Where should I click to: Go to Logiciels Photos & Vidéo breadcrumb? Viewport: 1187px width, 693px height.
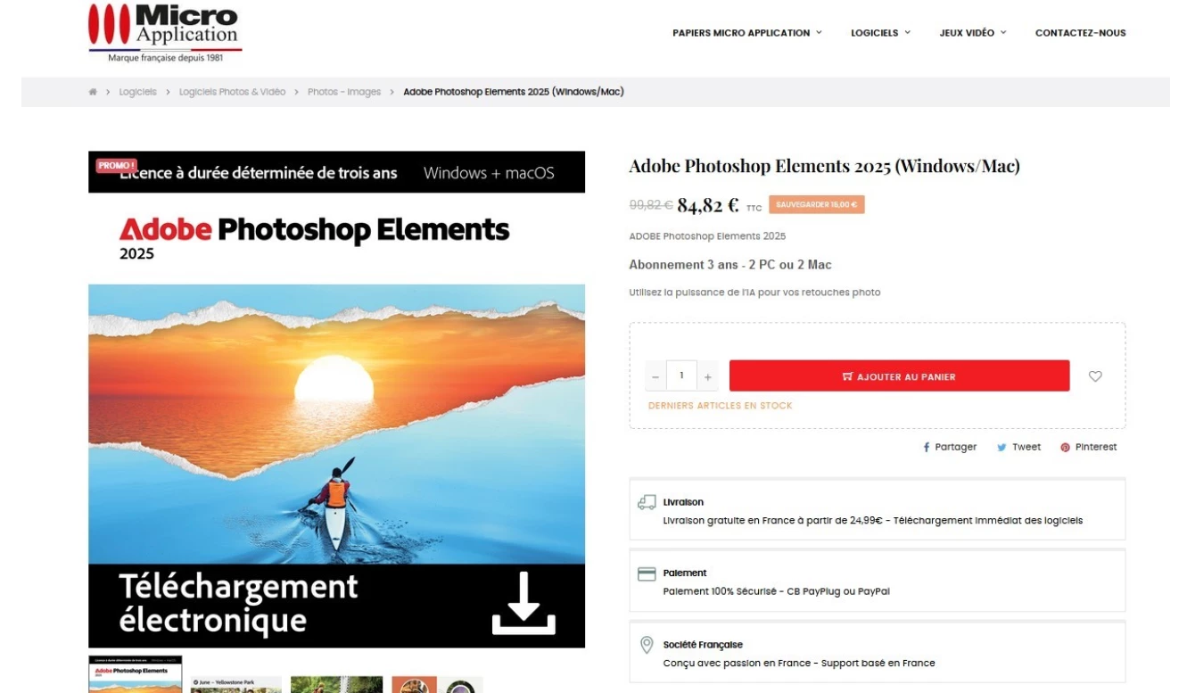(232, 92)
